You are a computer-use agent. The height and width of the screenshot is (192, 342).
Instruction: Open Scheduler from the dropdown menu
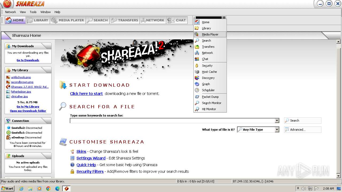pos(210,90)
